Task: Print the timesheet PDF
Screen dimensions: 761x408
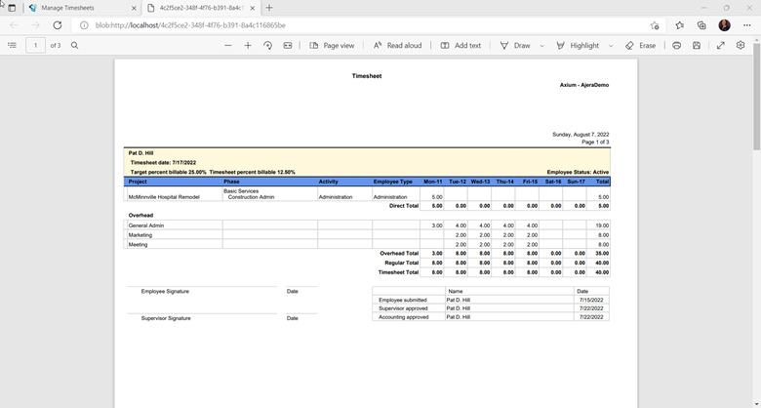Action: coord(676,45)
